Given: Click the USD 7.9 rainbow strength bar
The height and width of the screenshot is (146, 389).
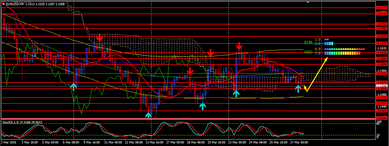Looking at the screenshot, I should 343,53.
